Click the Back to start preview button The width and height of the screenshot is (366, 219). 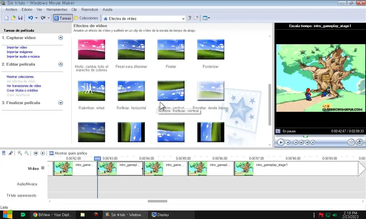(296, 142)
